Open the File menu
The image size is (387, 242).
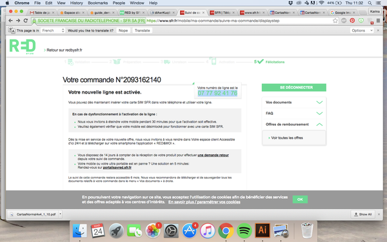pos(37,3)
